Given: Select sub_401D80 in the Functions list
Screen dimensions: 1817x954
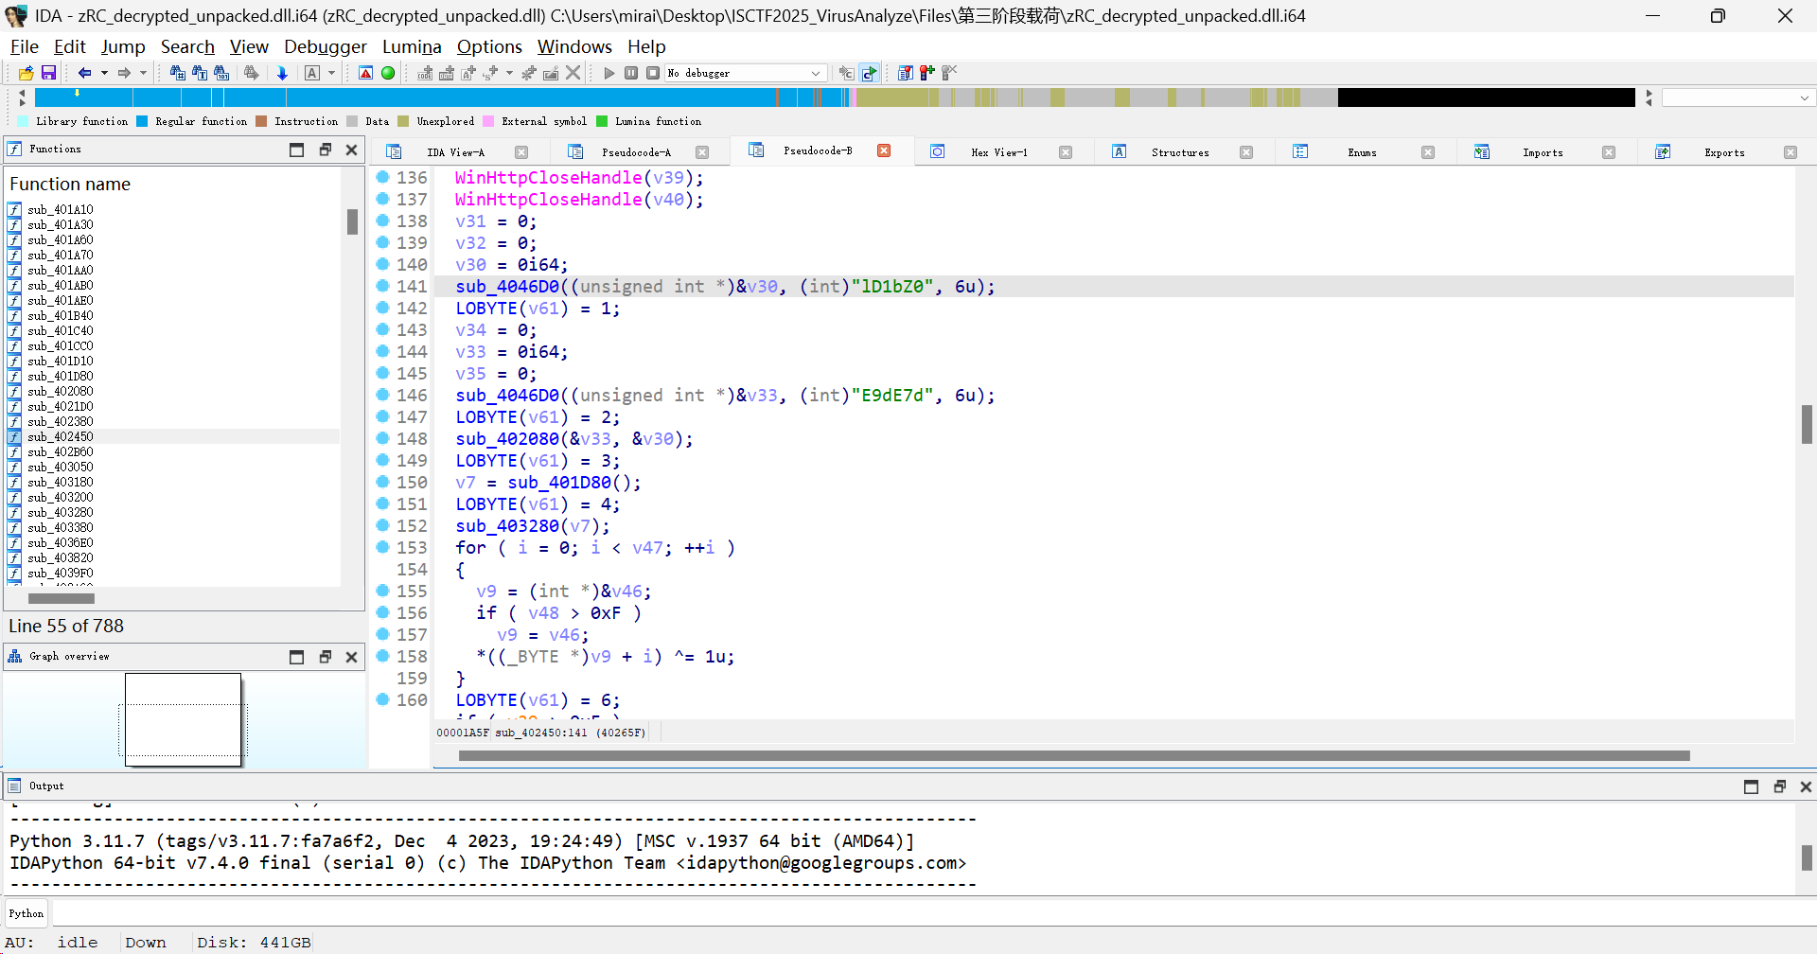Looking at the screenshot, I should coord(60,376).
